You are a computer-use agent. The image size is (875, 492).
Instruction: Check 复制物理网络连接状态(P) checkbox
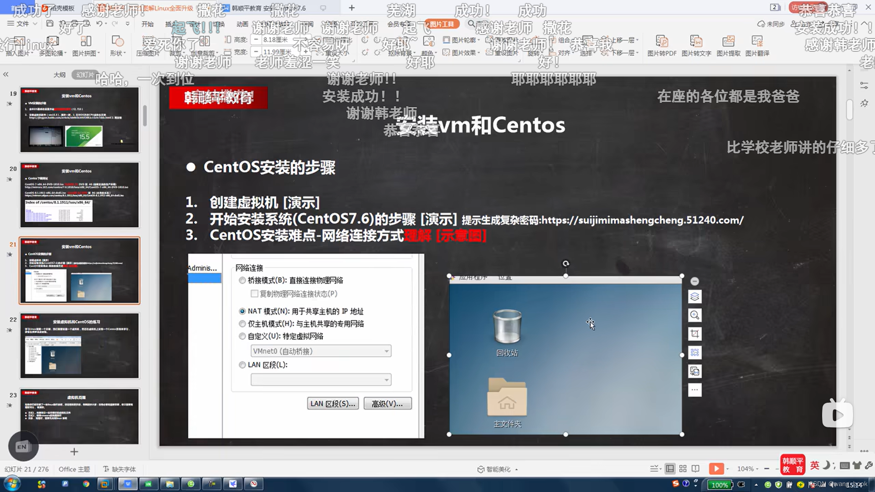tap(254, 294)
